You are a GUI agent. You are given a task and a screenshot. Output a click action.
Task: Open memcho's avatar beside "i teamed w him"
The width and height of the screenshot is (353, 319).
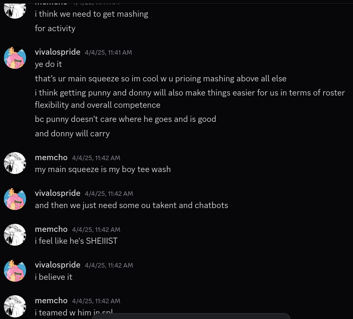tap(15, 306)
